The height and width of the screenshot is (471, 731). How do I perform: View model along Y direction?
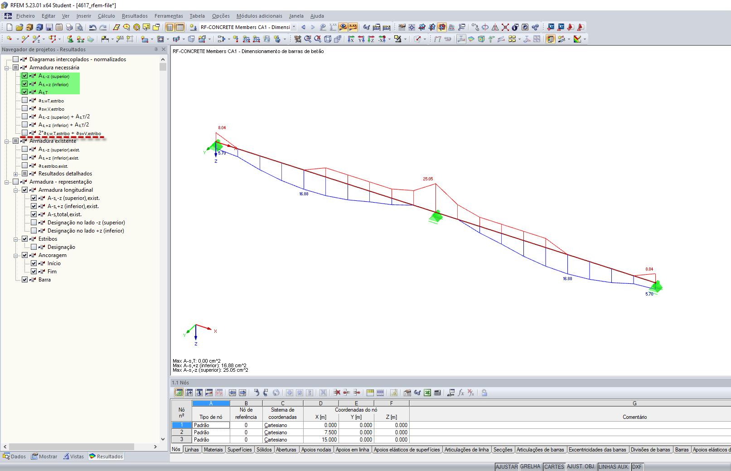point(361,39)
